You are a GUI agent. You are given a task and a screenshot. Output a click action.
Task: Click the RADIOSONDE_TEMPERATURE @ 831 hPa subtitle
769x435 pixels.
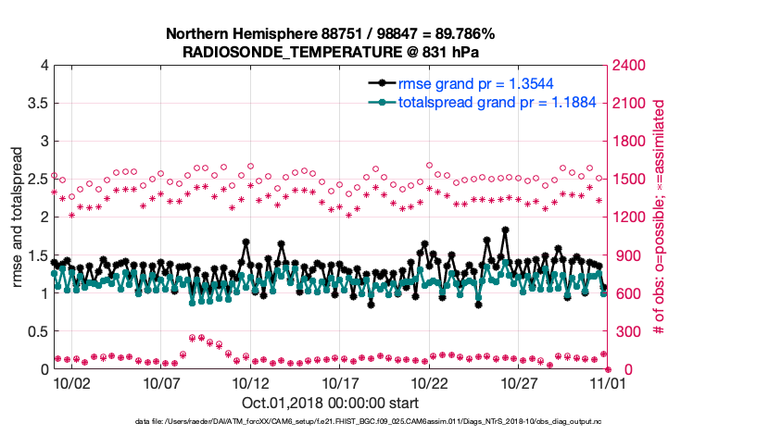point(330,51)
